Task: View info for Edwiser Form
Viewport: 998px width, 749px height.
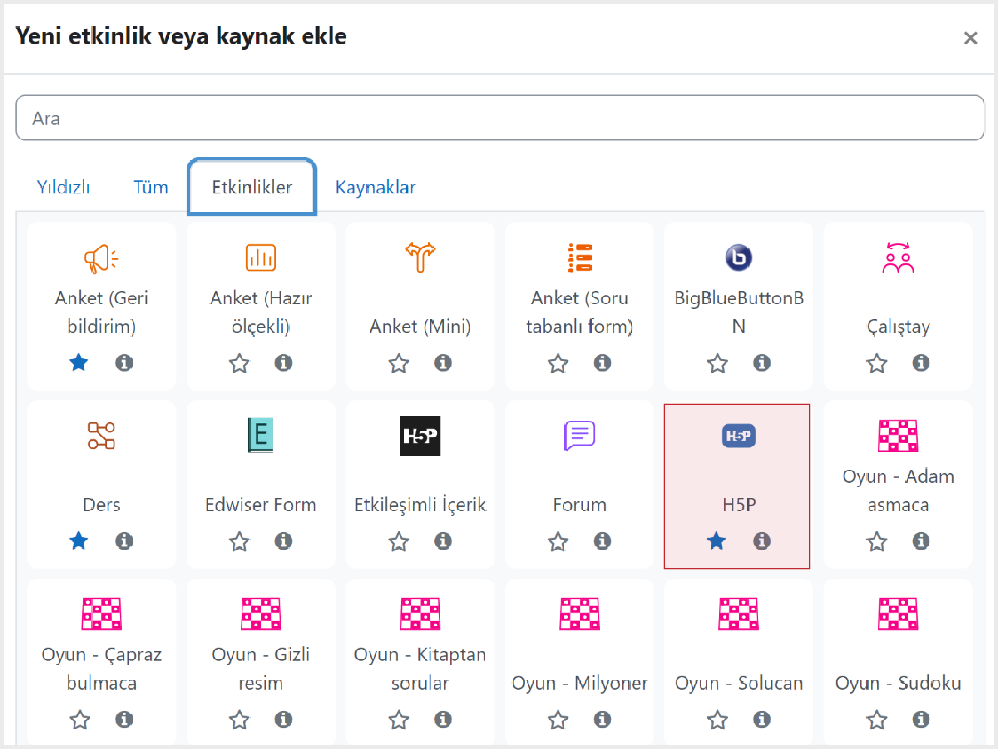Action: click(x=283, y=541)
